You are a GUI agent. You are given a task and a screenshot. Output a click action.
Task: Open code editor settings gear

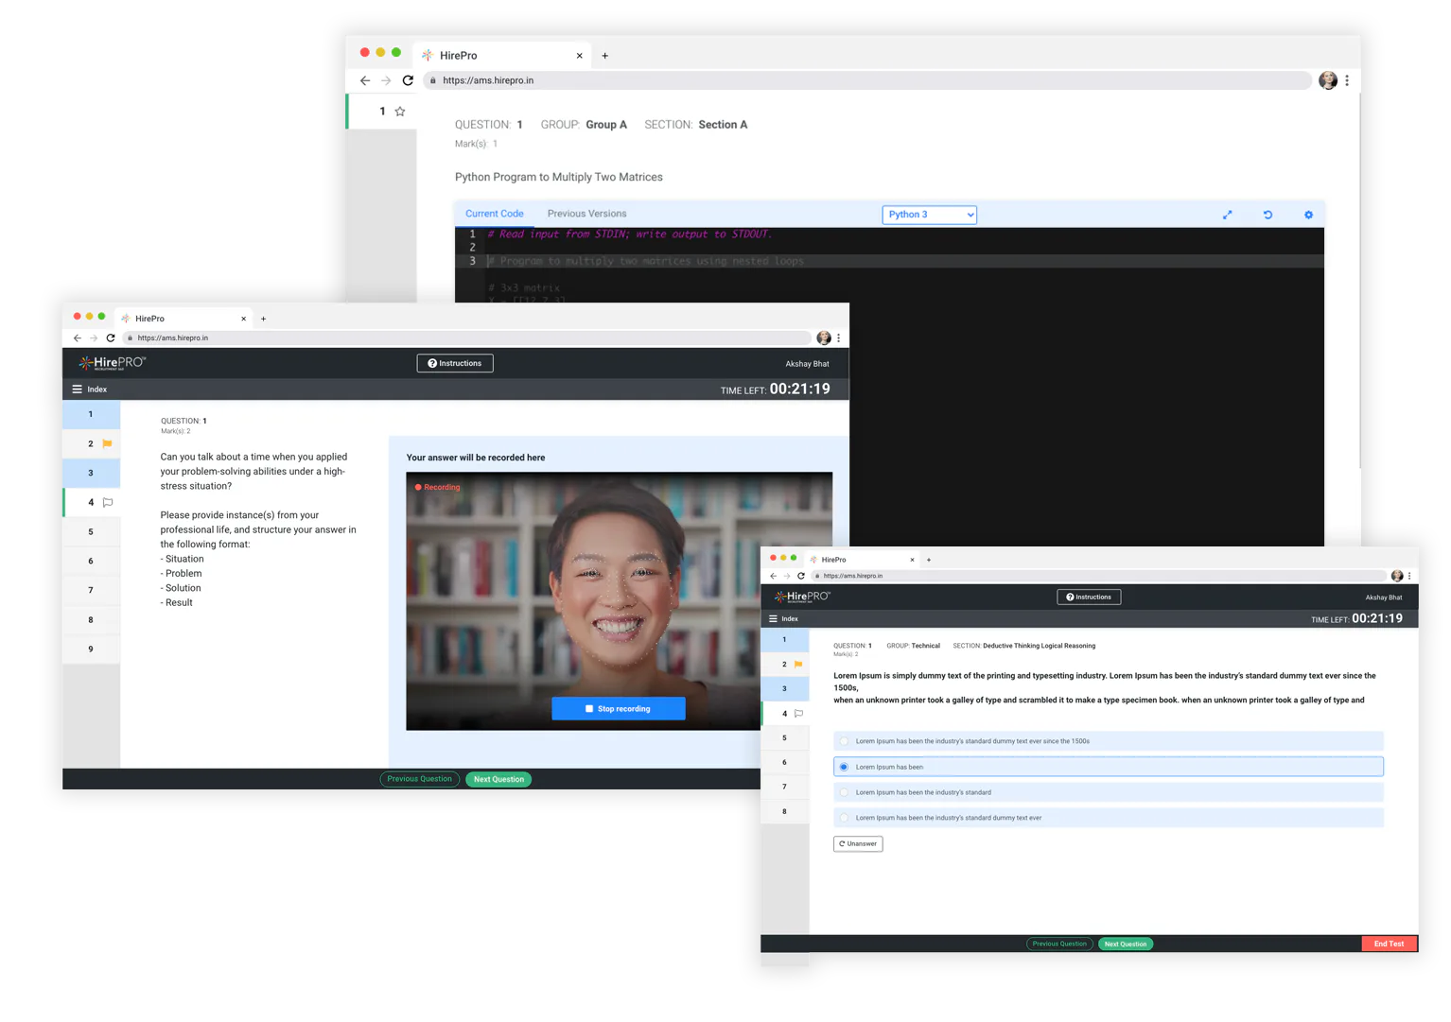(1308, 215)
